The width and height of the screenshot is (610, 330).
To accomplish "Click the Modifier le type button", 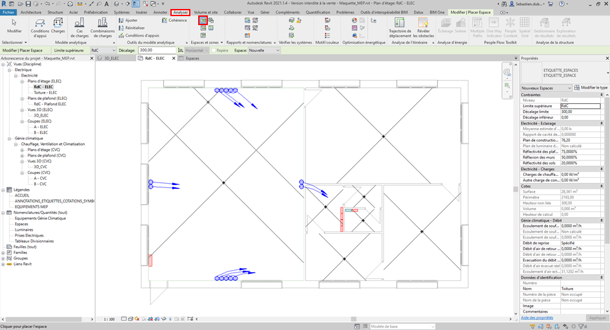I will coord(591,88).
